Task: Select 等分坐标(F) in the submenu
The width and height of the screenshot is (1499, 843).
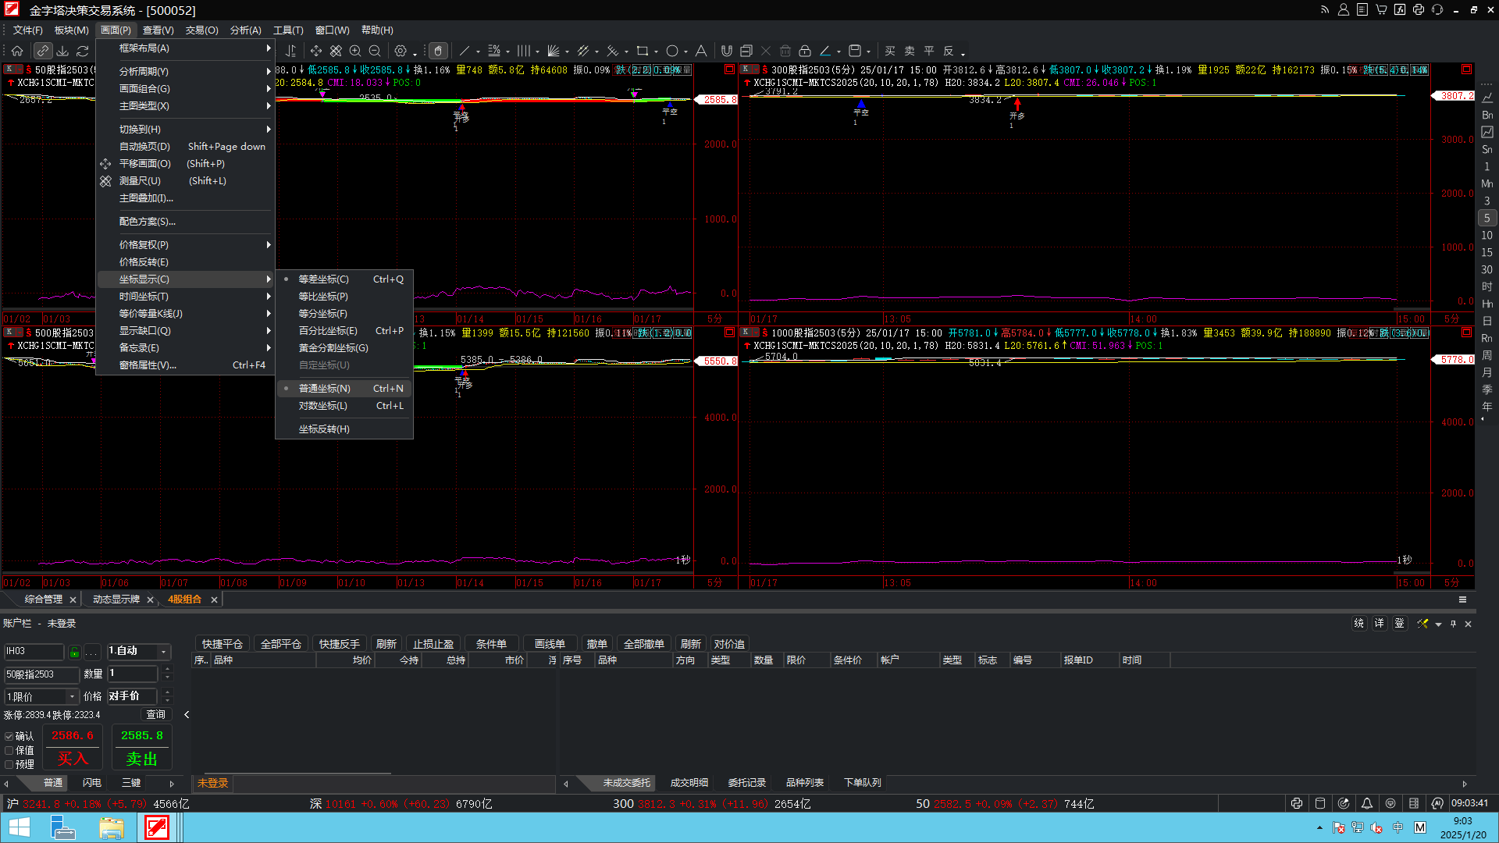Action: 344,314
